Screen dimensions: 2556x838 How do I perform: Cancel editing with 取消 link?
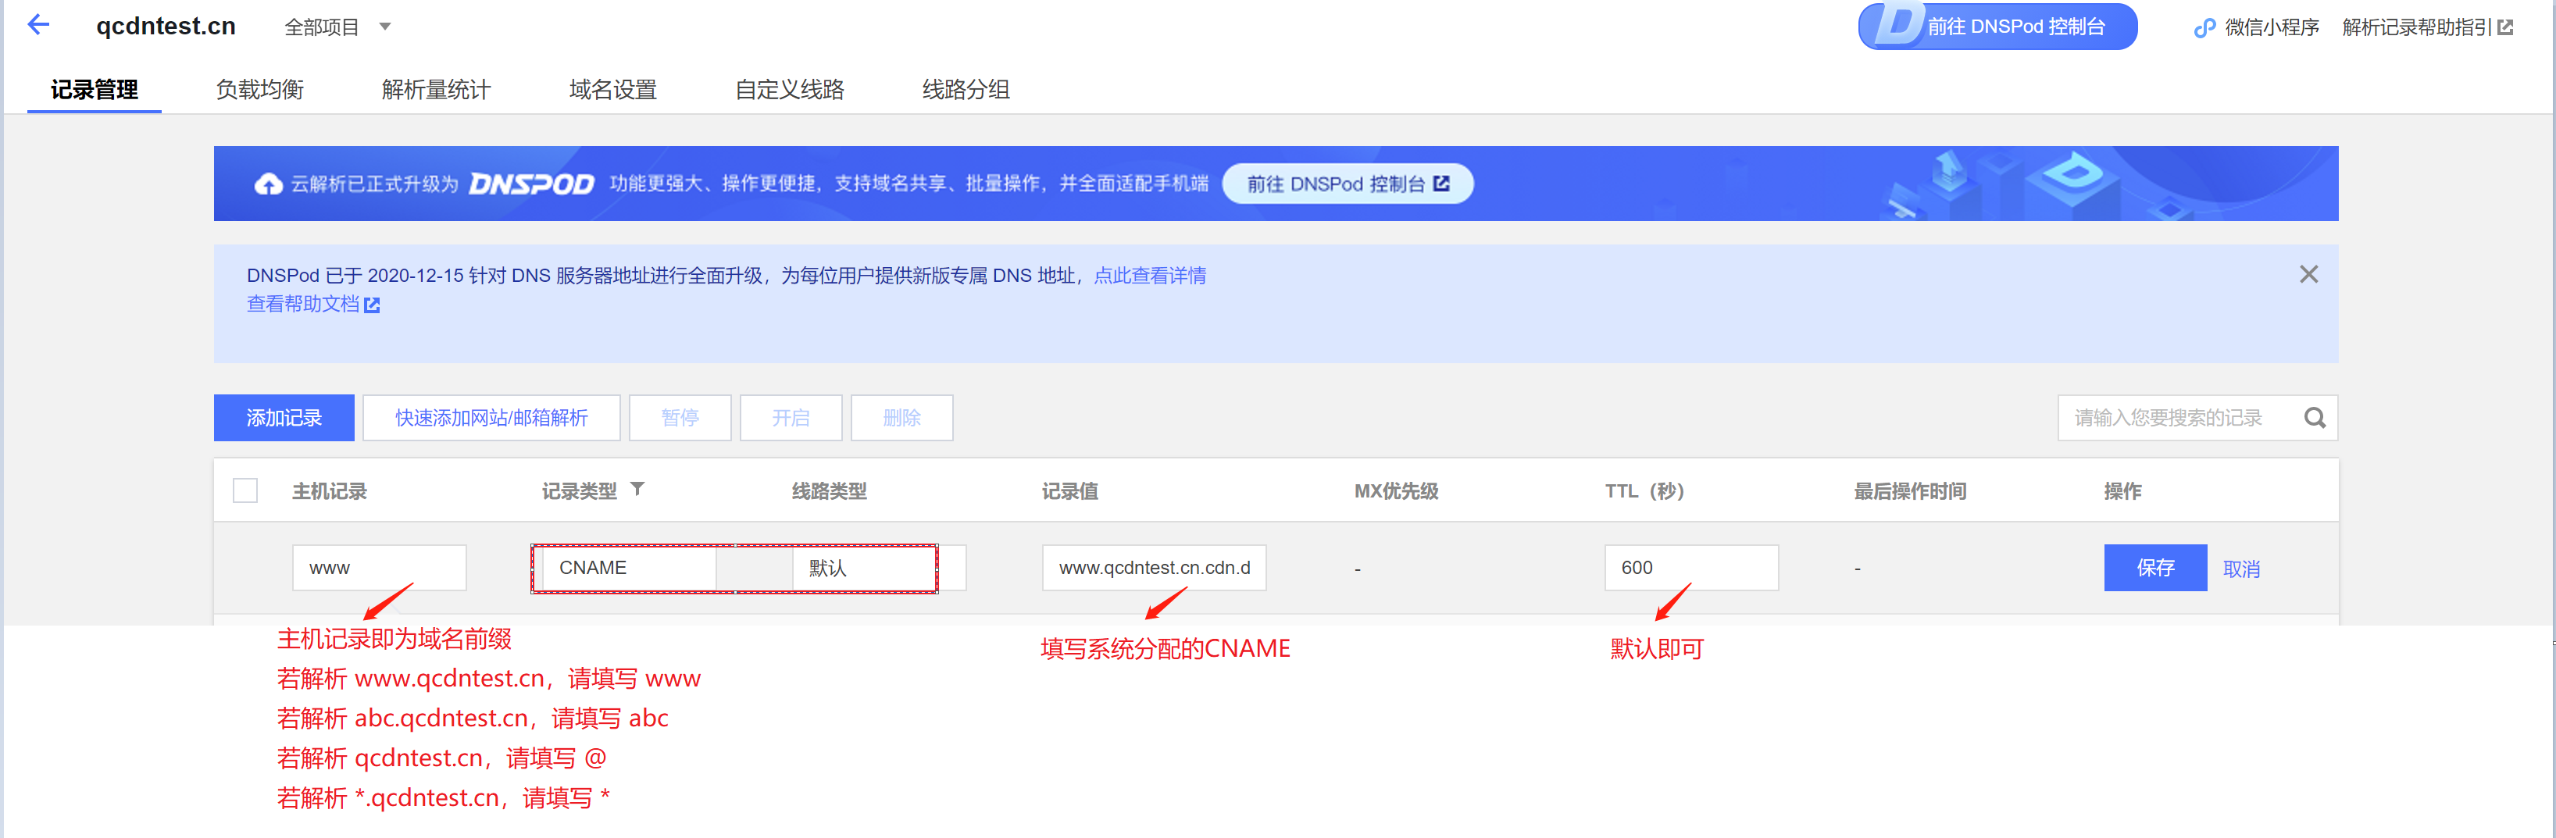(2241, 569)
